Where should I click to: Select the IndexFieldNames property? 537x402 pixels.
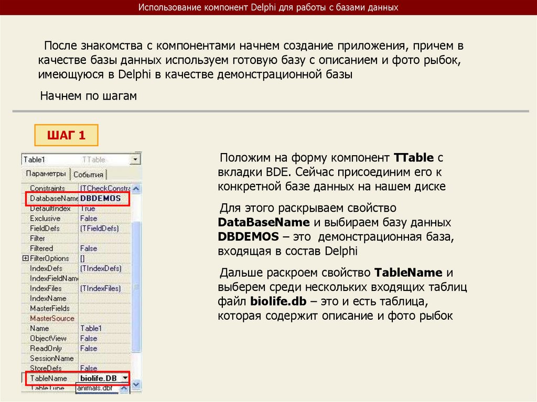[x=54, y=278]
